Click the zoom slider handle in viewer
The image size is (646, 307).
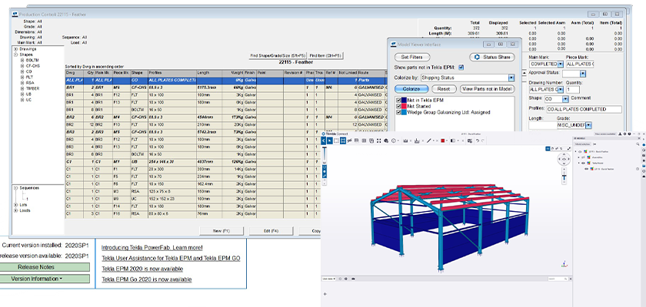click(564, 176)
